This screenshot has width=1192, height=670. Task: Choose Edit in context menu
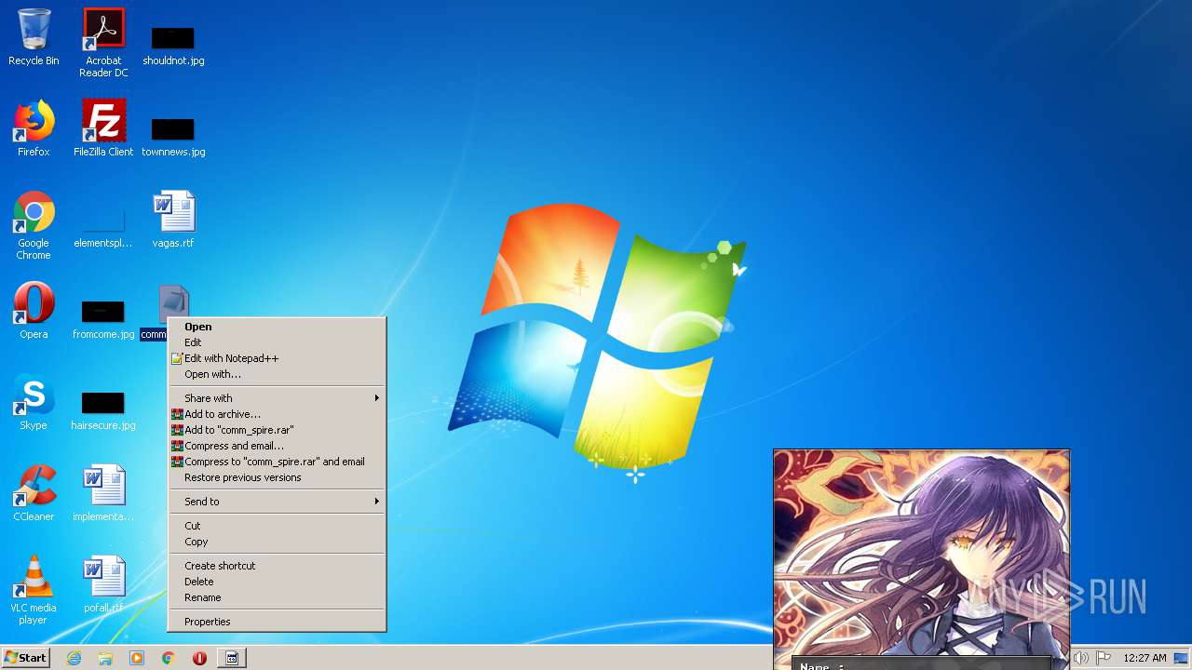coord(277,342)
